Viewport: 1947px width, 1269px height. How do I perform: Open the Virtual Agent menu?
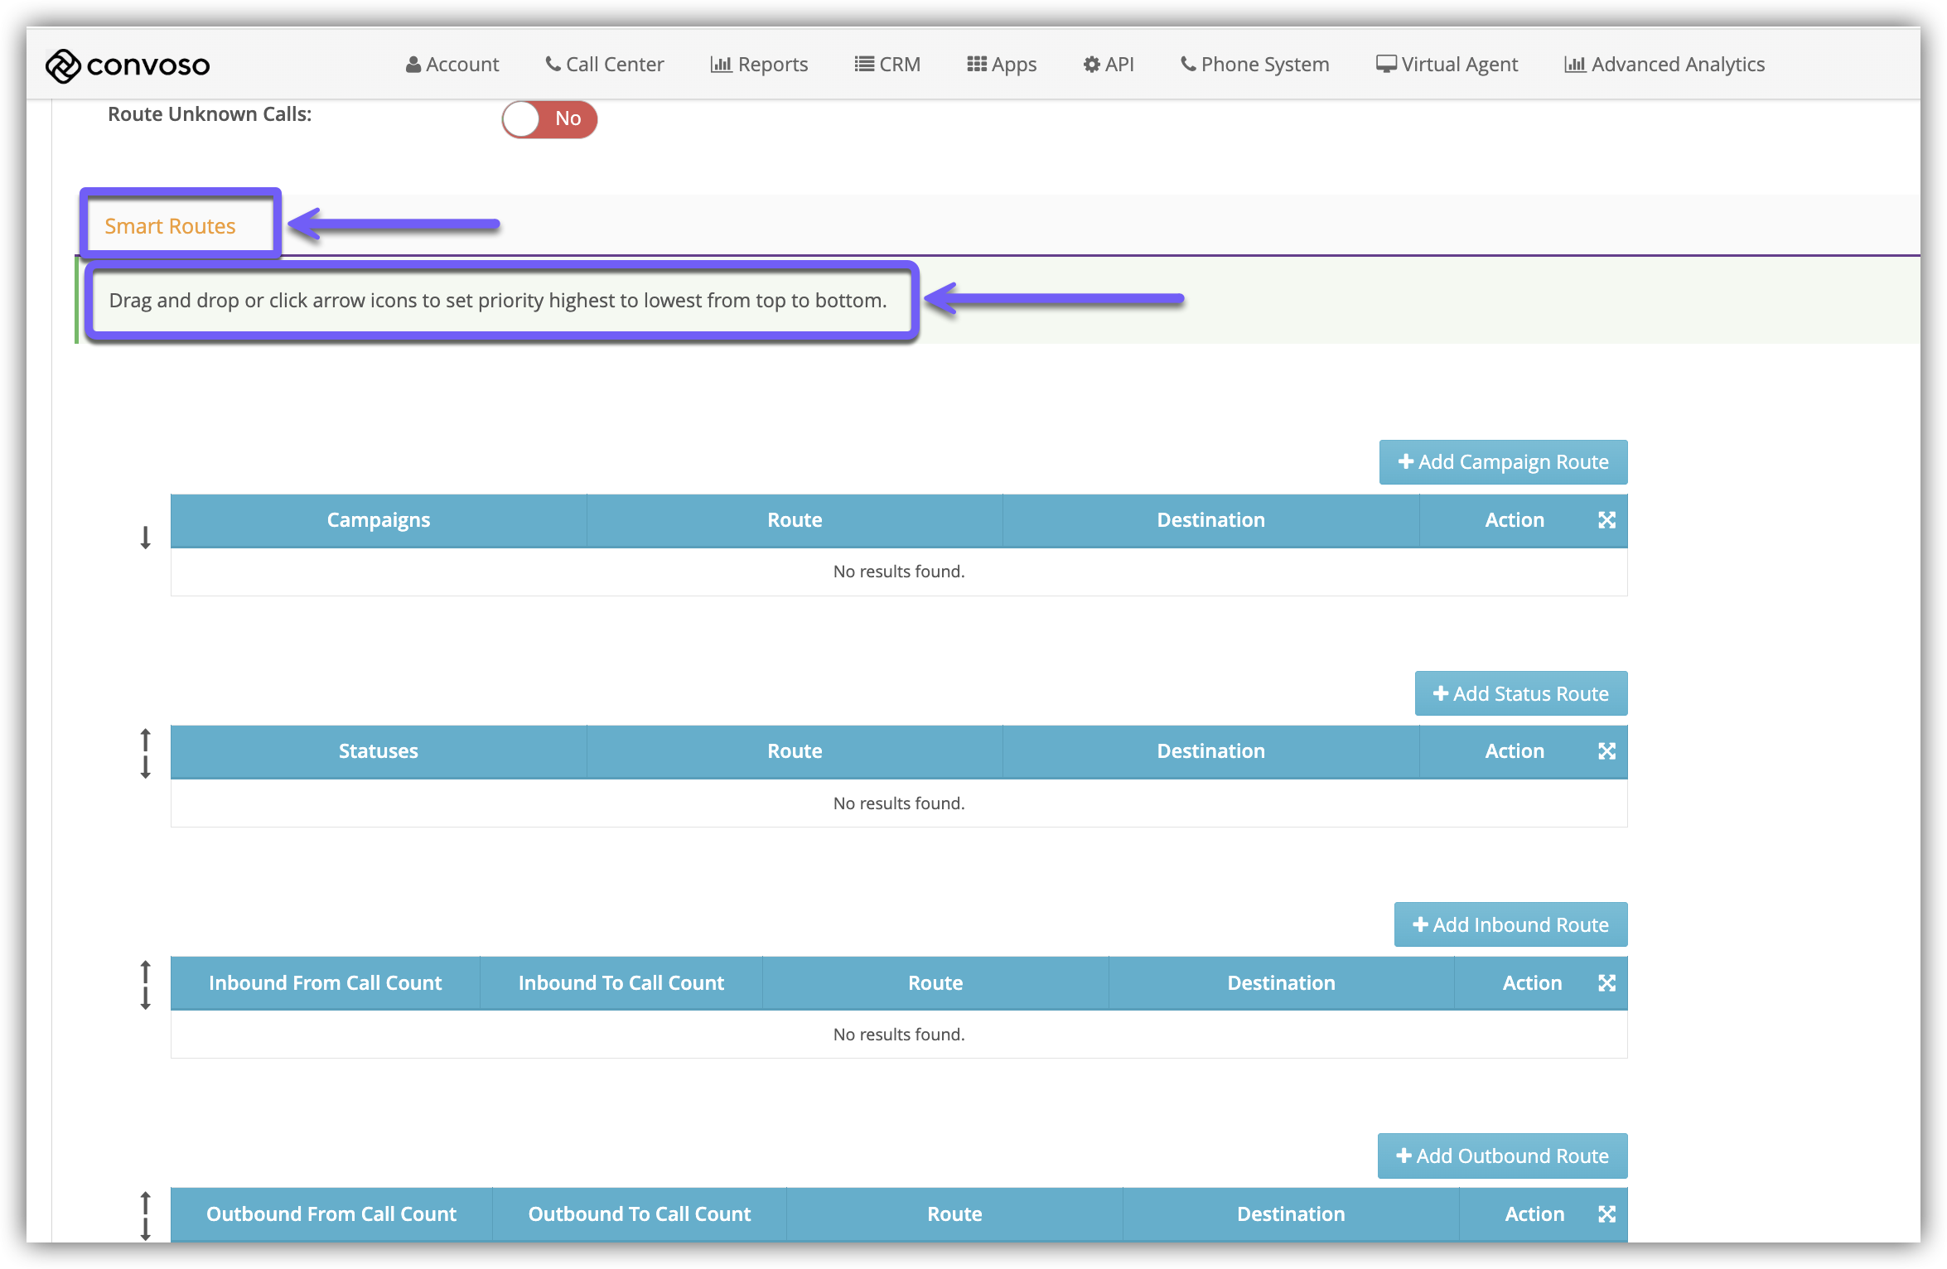[x=1447, y=65]
